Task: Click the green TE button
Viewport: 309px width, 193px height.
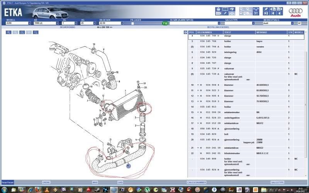Action: pyautogui.click(x=165, y=23)
